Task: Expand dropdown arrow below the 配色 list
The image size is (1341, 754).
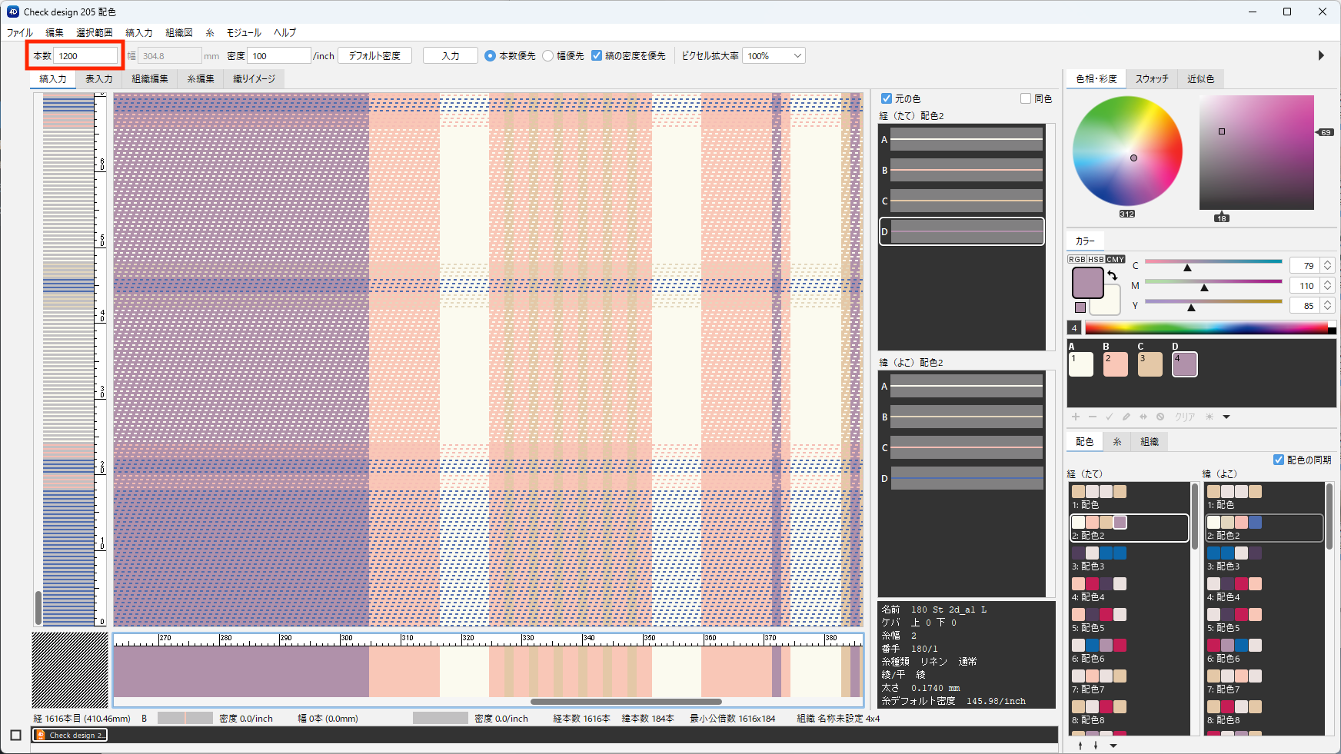Action: pyautogui.click(x=1113, y=746)
